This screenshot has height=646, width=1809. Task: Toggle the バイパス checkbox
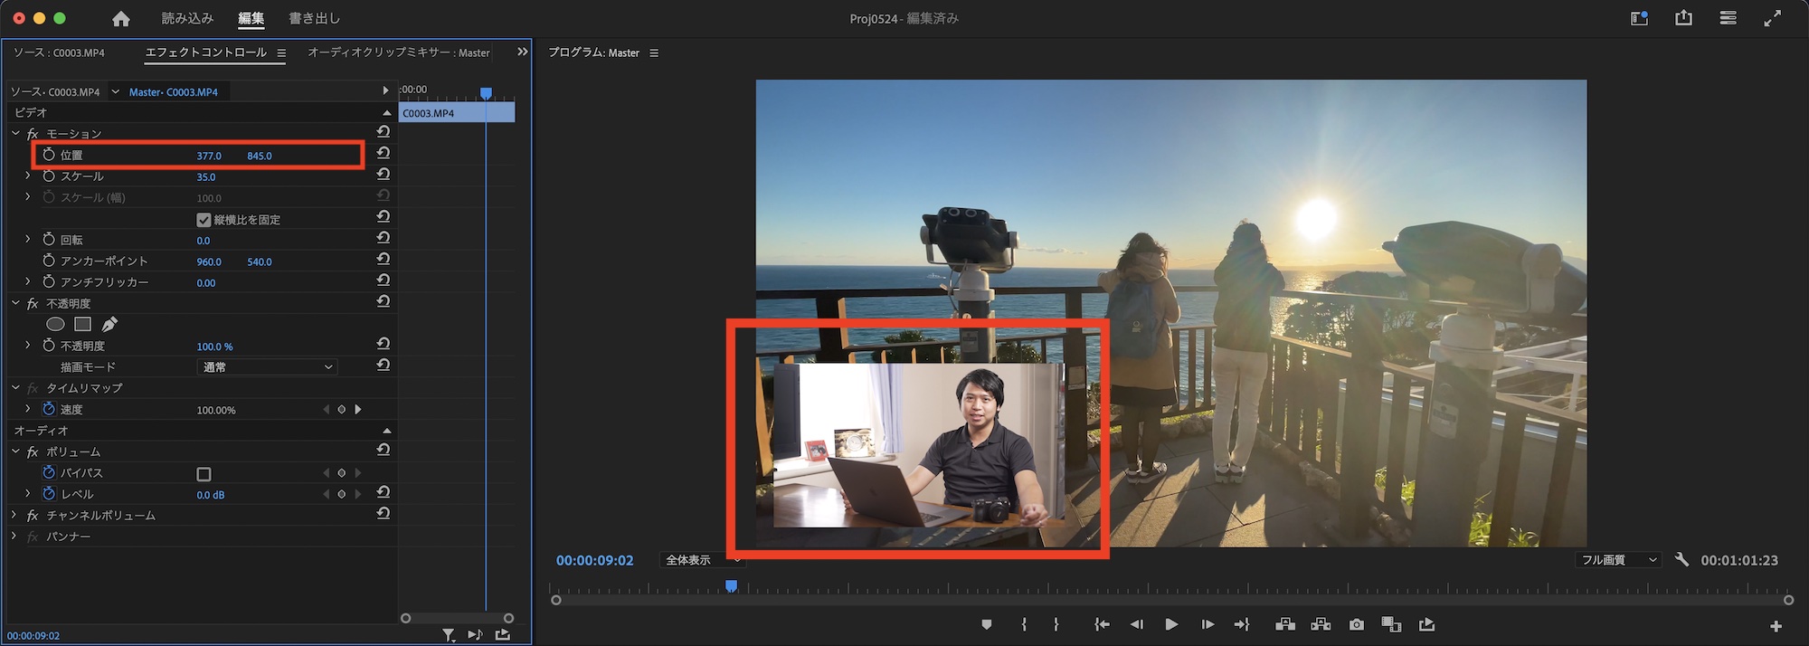pyautogui.click(x=204, y=474)
